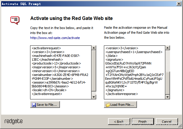Click the </data> line in response box
The image size is (183, 129).
click(112, 56)
